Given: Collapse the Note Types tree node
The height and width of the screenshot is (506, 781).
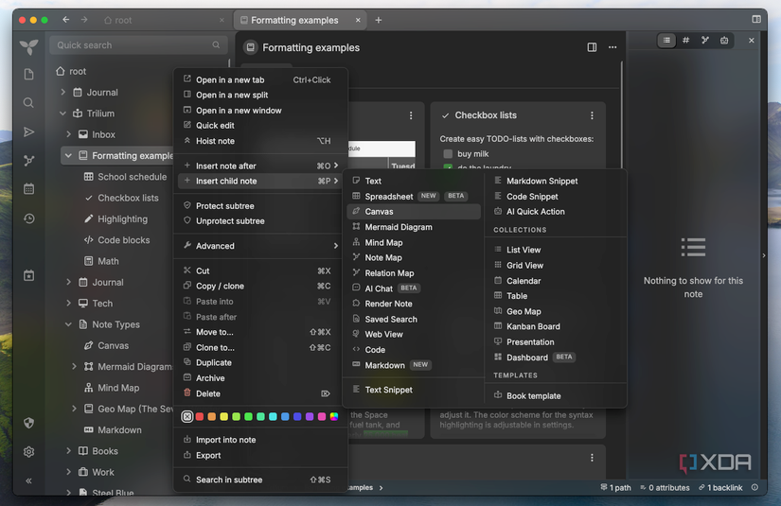Looking at the screenshot, I should pyautogui.click(x=69, y=324).
